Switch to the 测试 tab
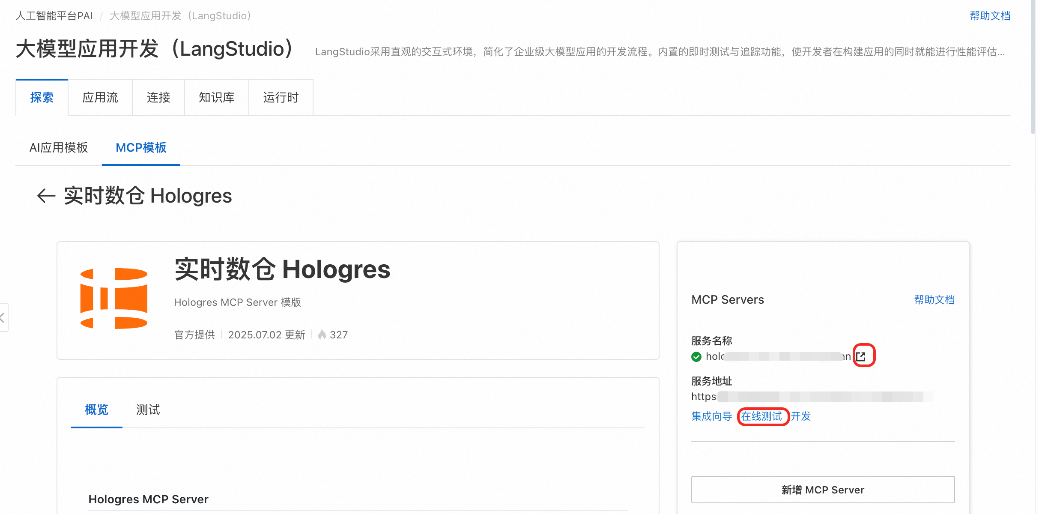The image size is (1039, 514). click(x=148, y=410)
